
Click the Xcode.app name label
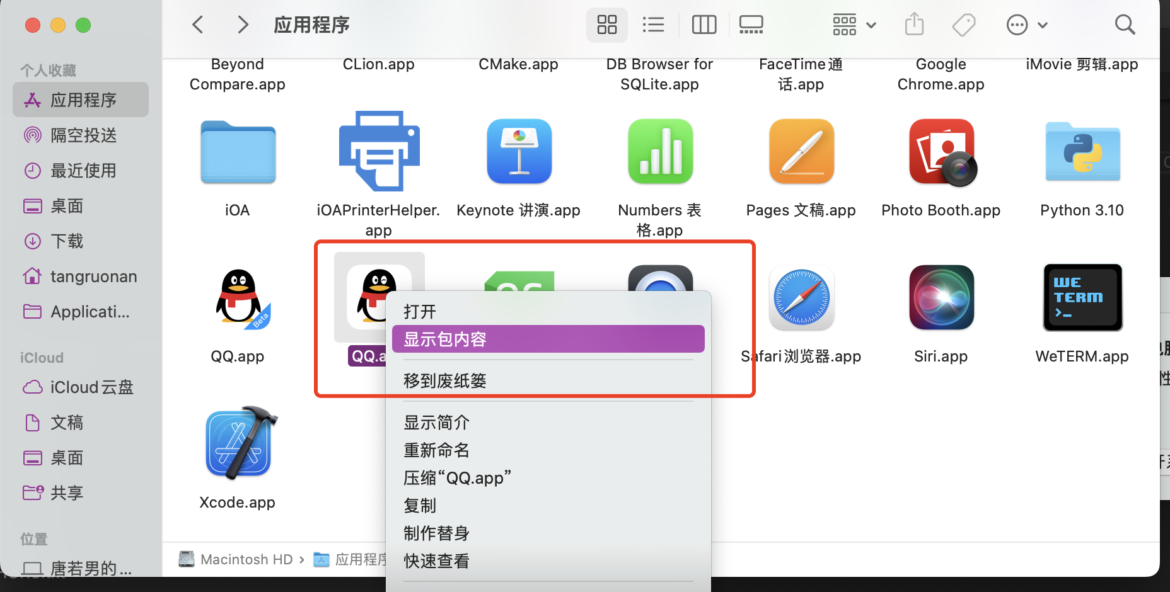click(x=238, y=503)
